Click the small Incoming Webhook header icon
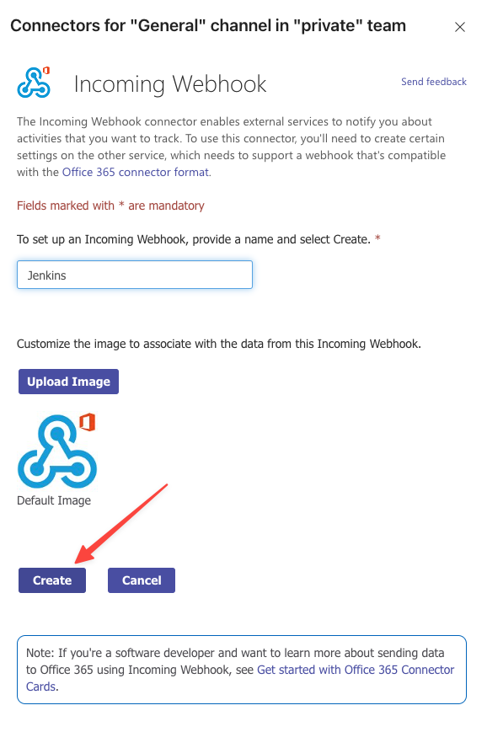Image resolution: width=487 pixels, height=748 pixels. tap(34, 83)
